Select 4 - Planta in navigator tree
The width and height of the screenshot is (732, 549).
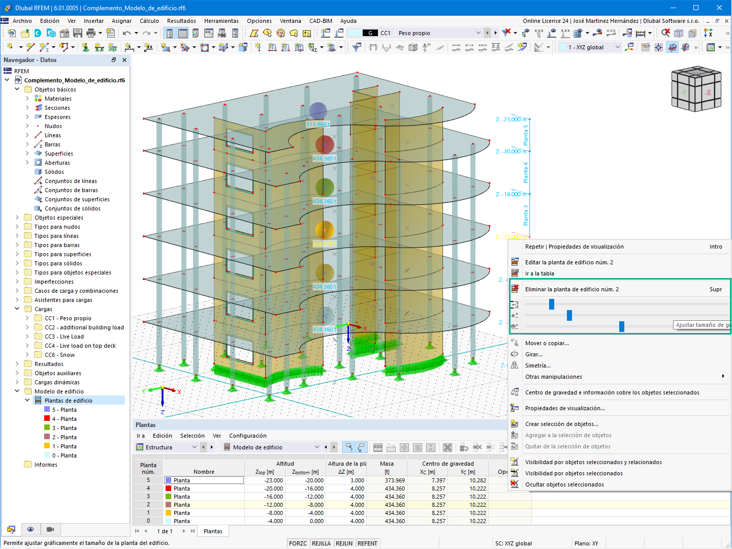(65, 419)
